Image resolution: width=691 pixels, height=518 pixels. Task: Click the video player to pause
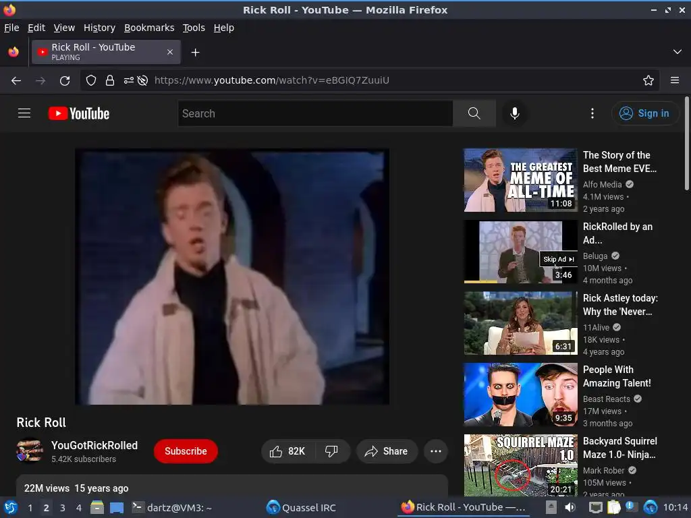[x=232, y=277]
